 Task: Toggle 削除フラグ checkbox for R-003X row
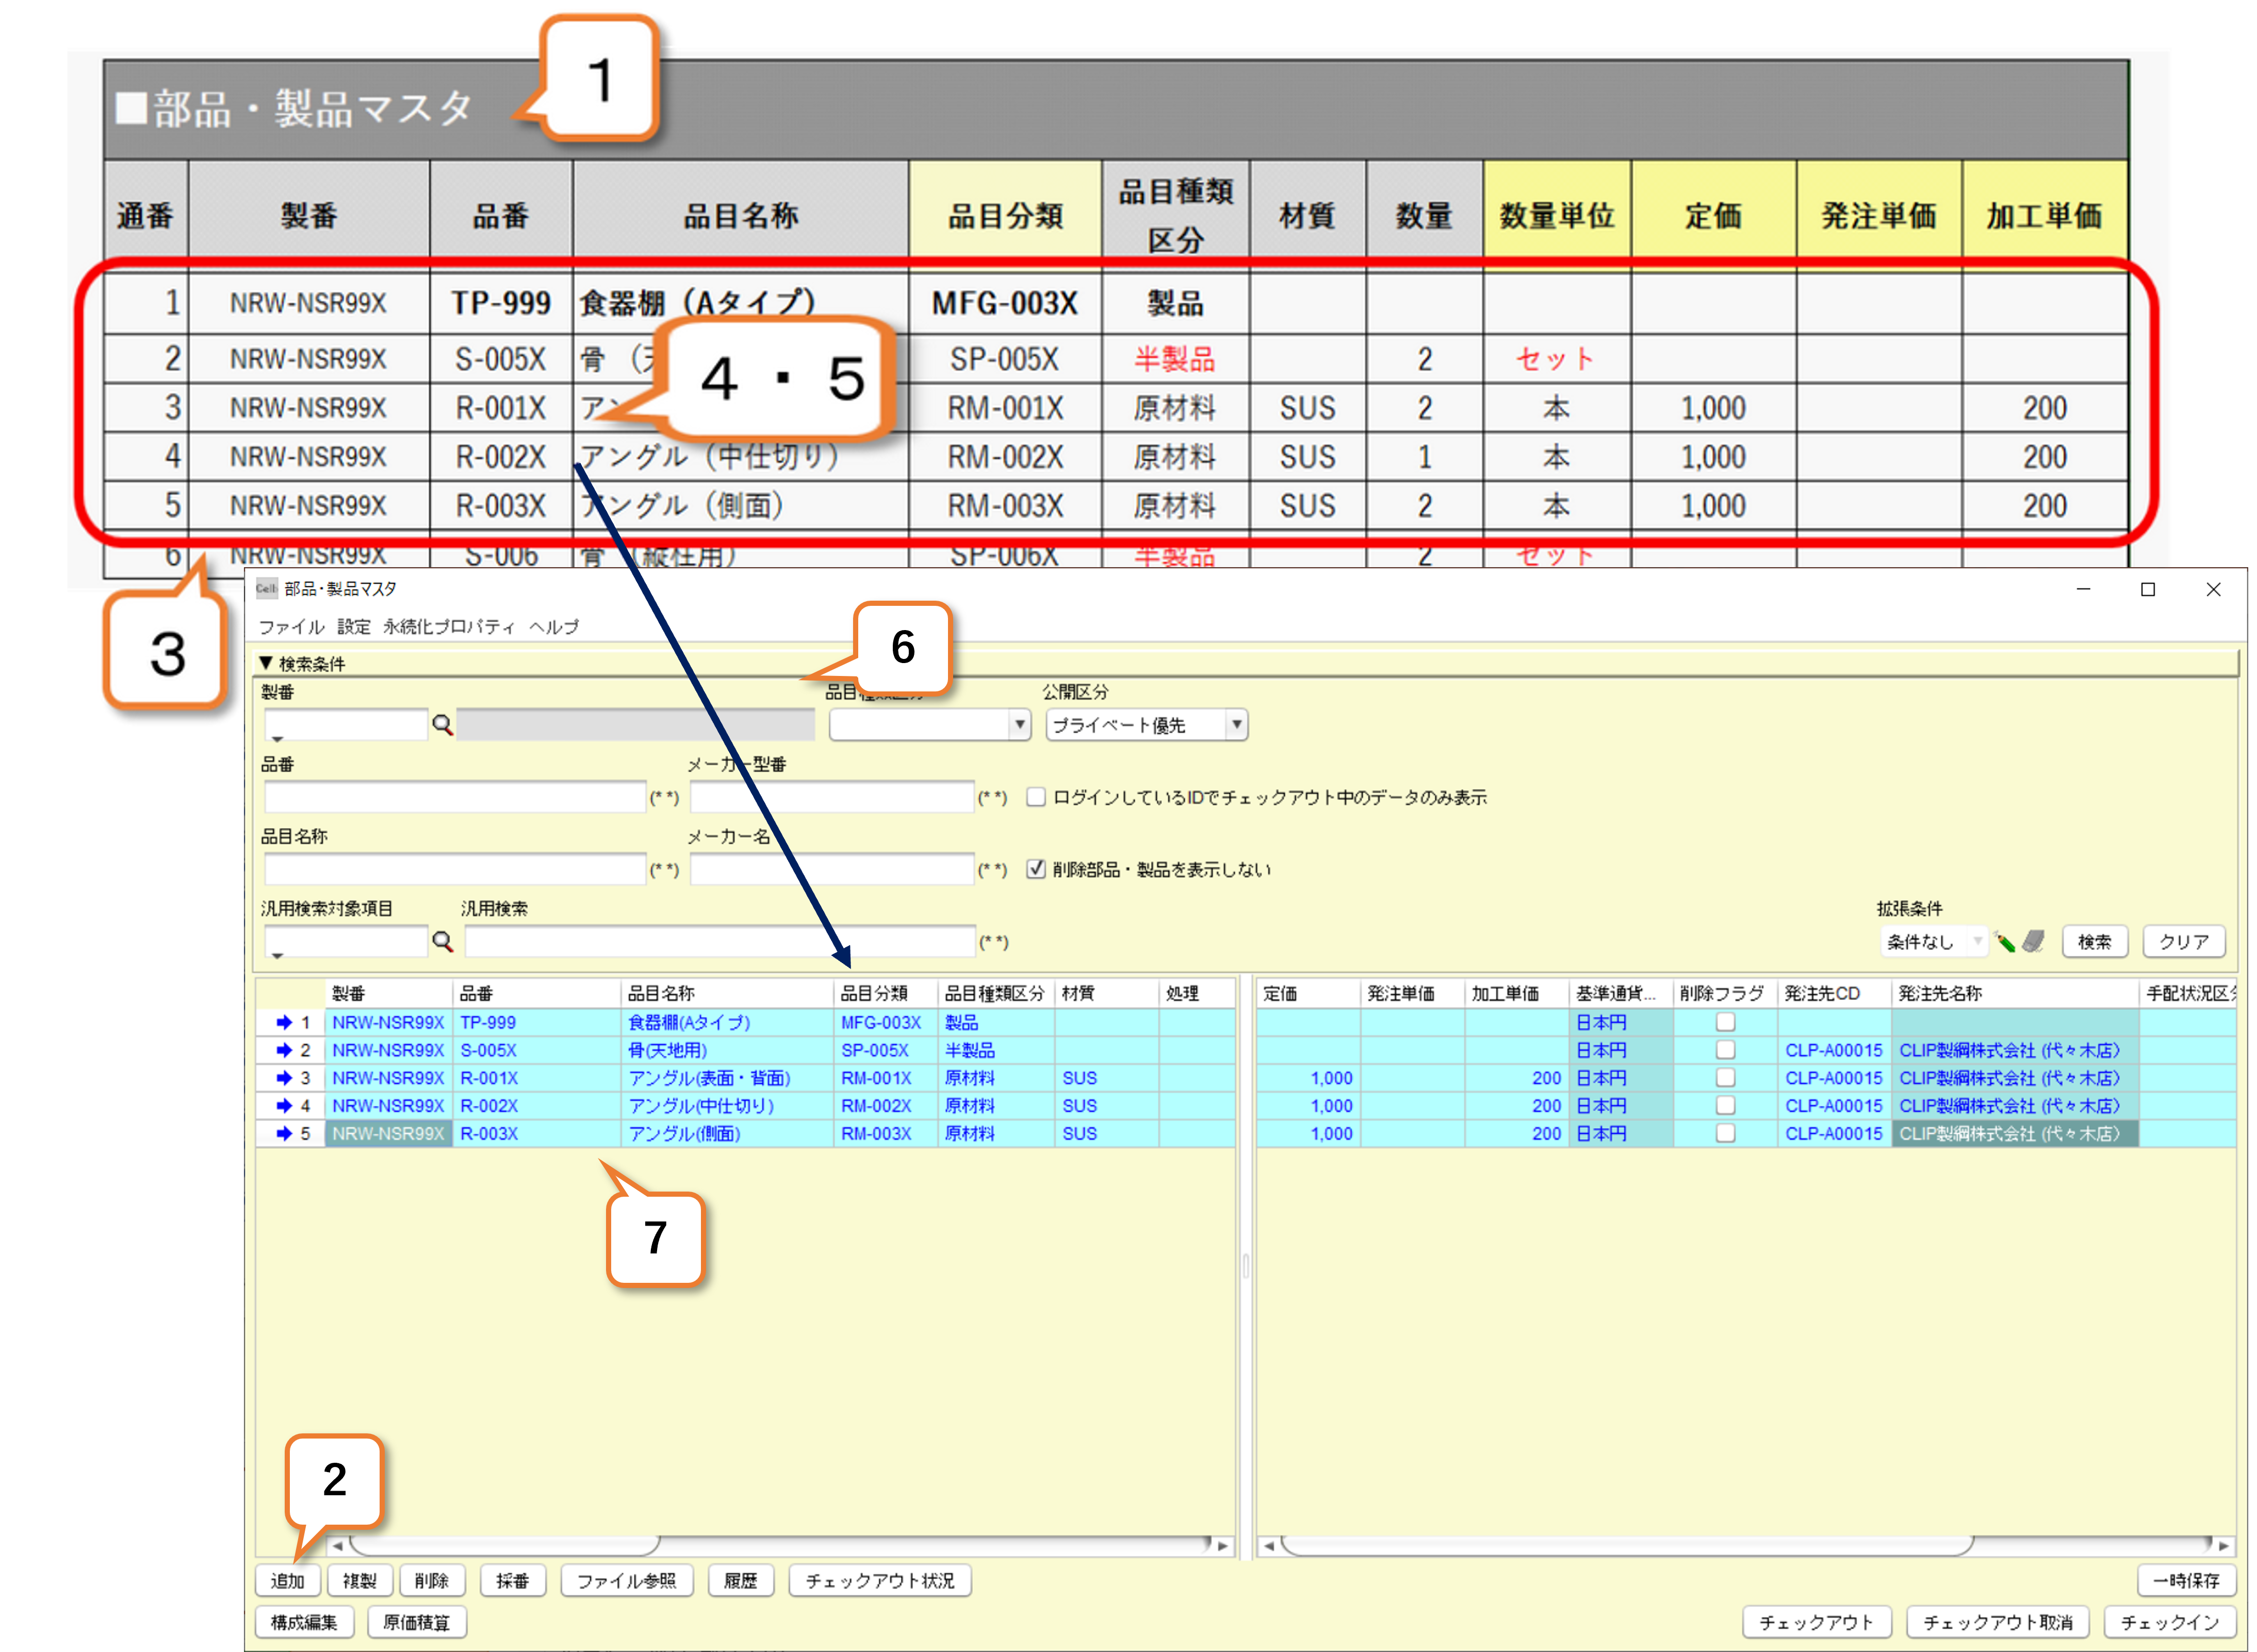(1726, 1134)
